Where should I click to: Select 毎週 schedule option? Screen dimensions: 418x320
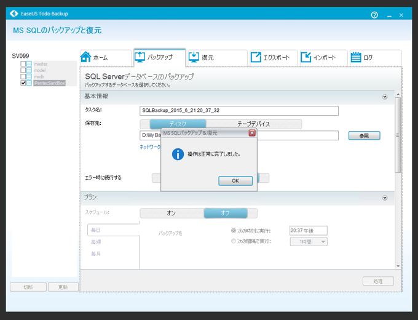tap(96, 242)
